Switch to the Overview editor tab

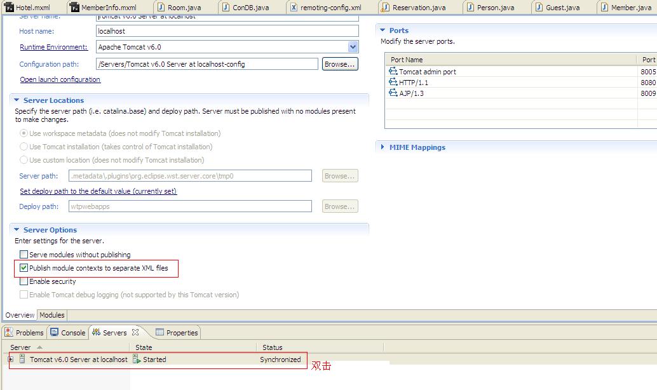(x=20, y=315)
